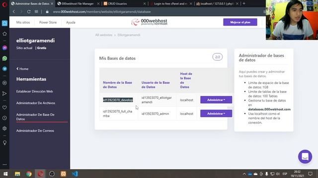Screen dimensions: 318x178
Task: Open taskbar clock and date
Action: (297, 174)
